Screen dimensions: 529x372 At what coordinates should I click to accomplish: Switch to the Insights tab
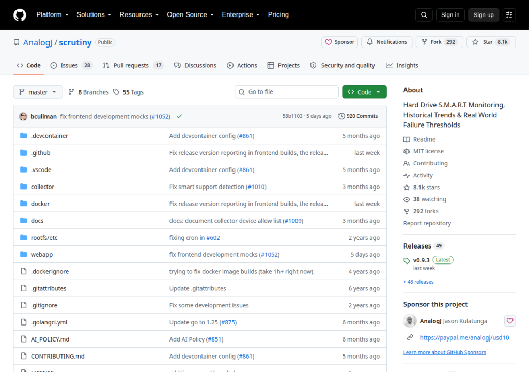pyautogui.click(x=402, y=66)
